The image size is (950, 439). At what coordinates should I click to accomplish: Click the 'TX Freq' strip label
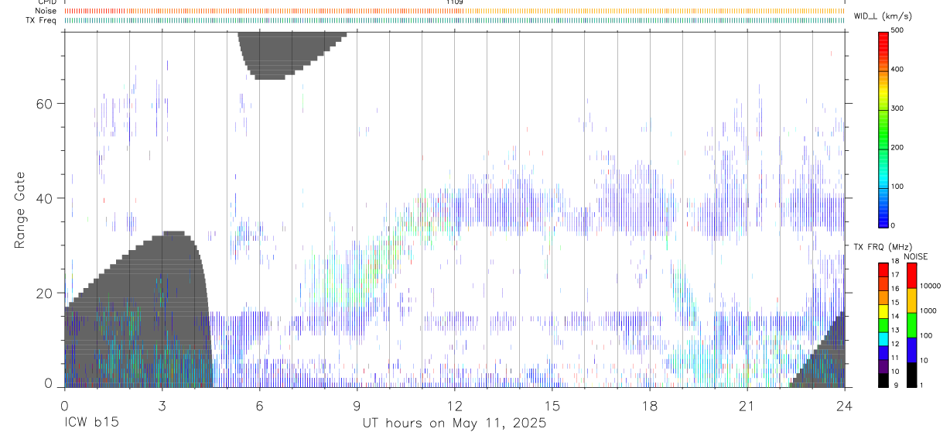click(x=43, y=20)
